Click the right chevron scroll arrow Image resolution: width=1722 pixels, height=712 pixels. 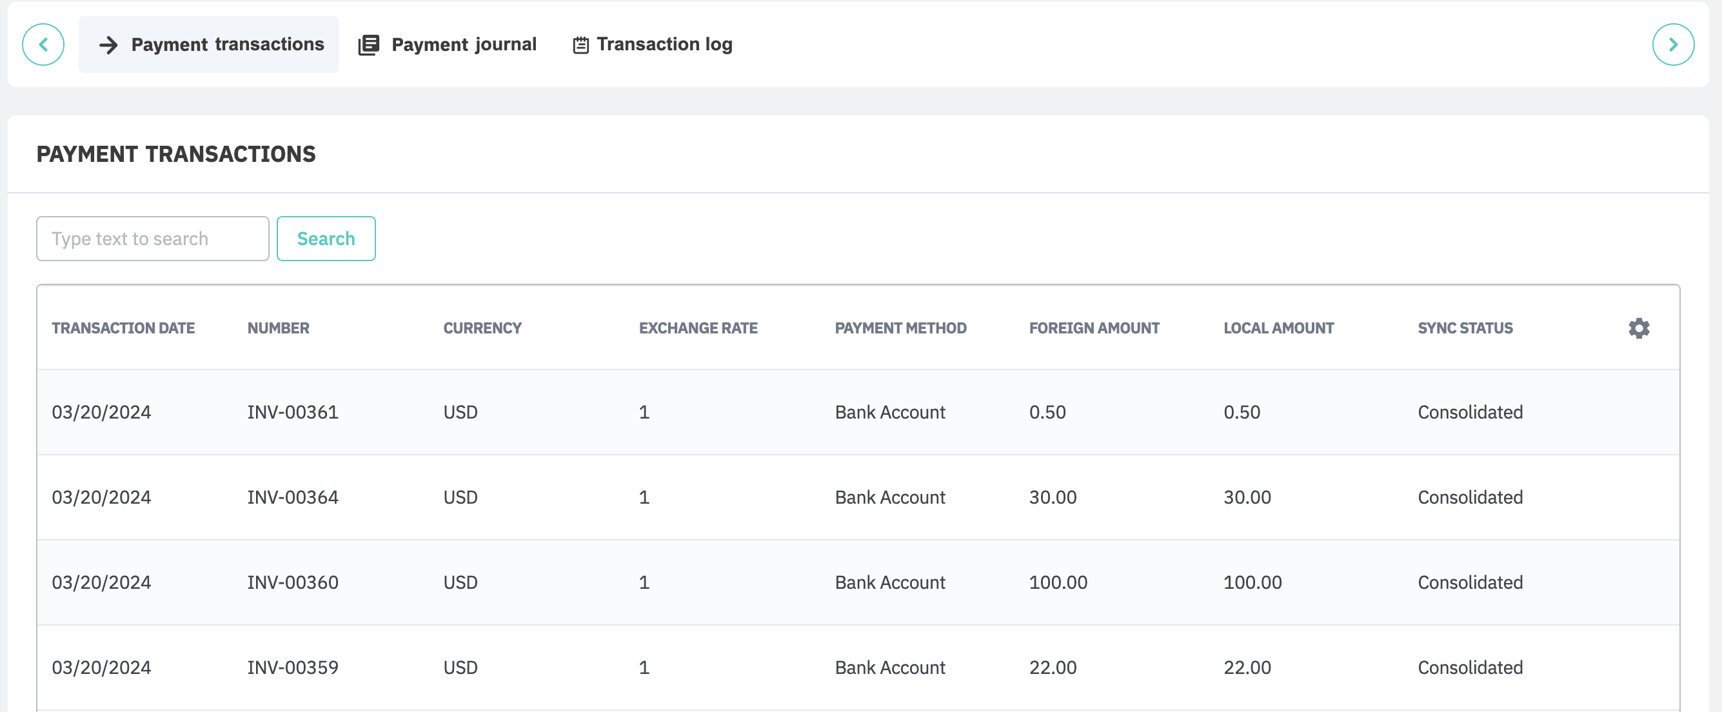[x=1672, y=44]
